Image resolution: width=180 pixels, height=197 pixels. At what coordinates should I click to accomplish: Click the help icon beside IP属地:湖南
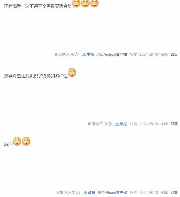coord(77,54)
